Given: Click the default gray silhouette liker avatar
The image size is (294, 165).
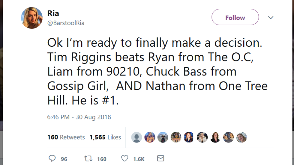Looking at the screenshot, I should [136, 137].
